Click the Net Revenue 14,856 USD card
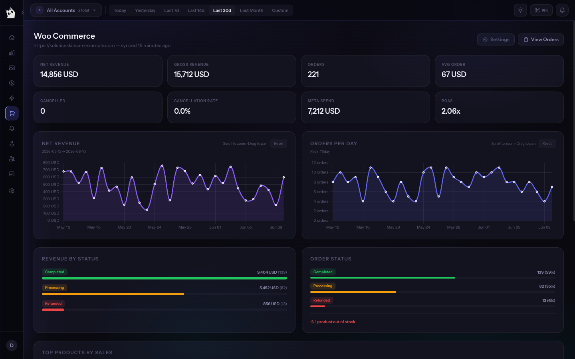 click(x=98, y=71)
